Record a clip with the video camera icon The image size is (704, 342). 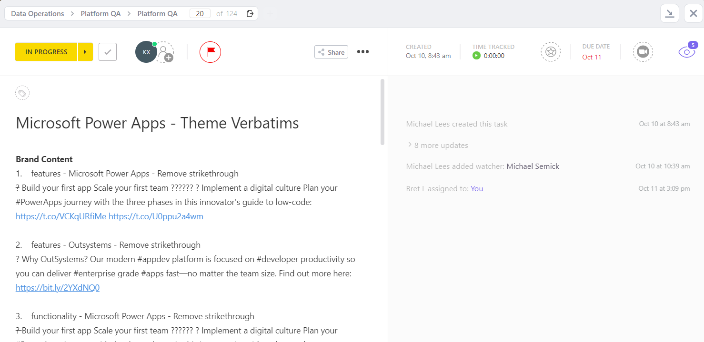click(x=643, y=52)
